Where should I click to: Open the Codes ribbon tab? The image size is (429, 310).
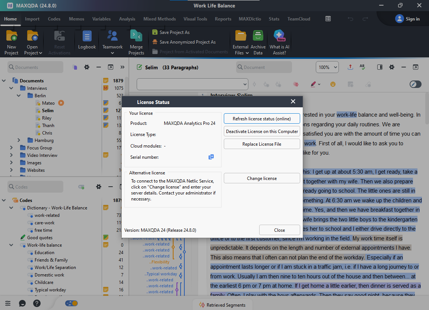pyautogui.click(x=54, y=19)
